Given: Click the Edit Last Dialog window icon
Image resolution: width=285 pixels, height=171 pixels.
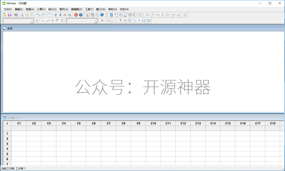Looking at the screenshot, I should [x=49, y=15].
